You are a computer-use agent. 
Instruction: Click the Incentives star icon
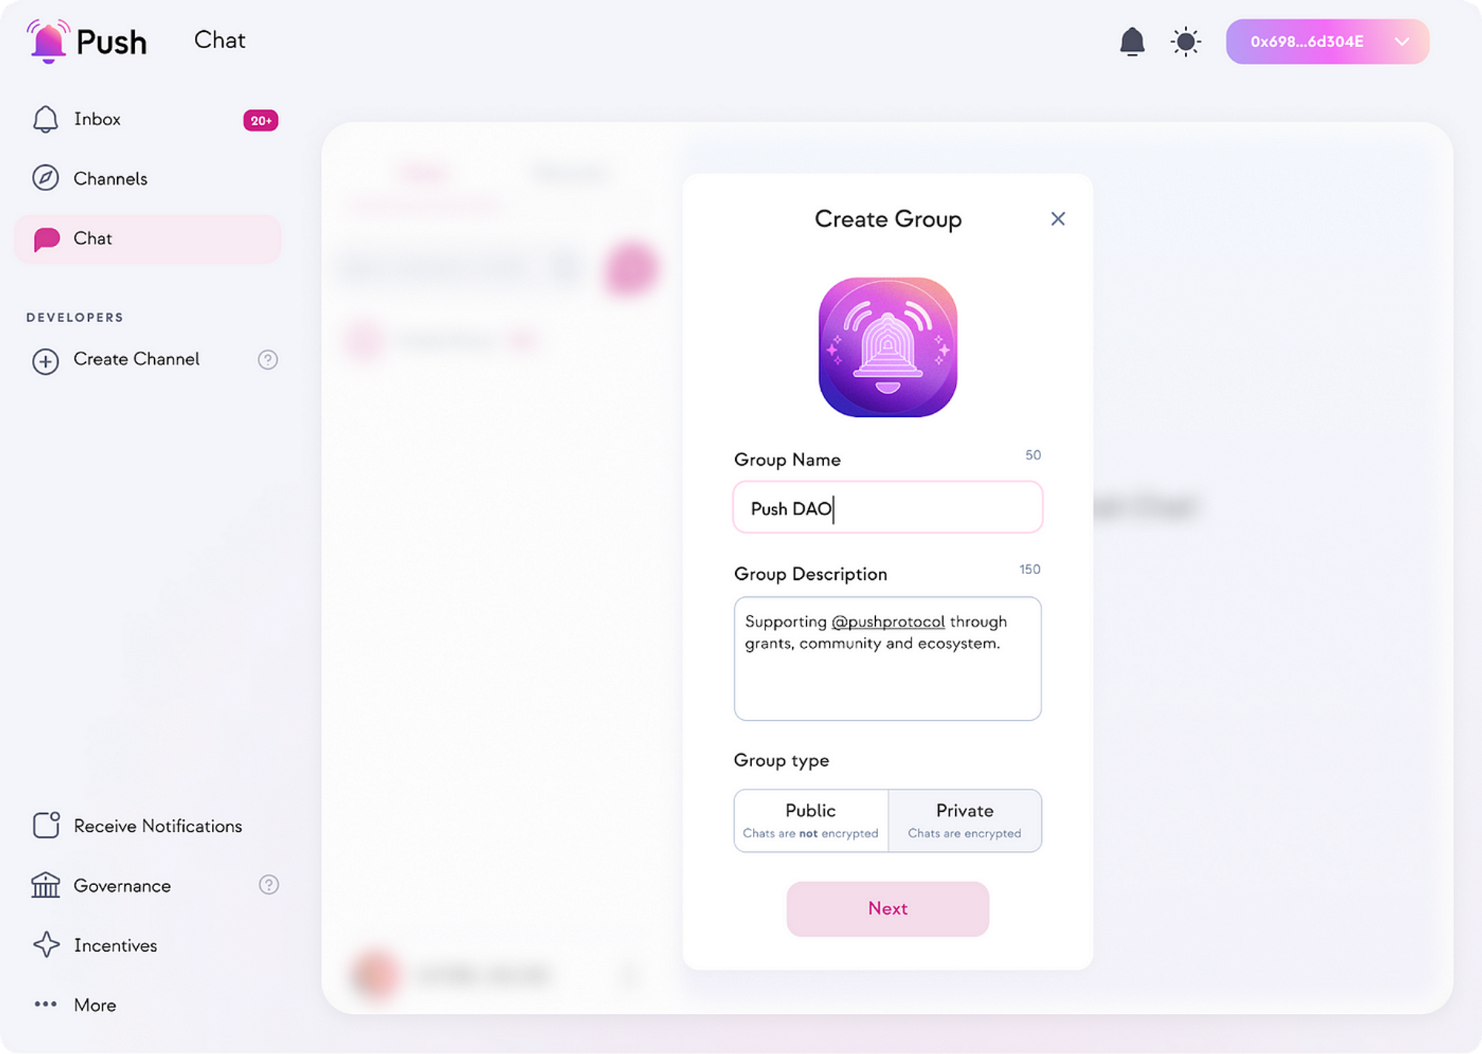[46, 944]
